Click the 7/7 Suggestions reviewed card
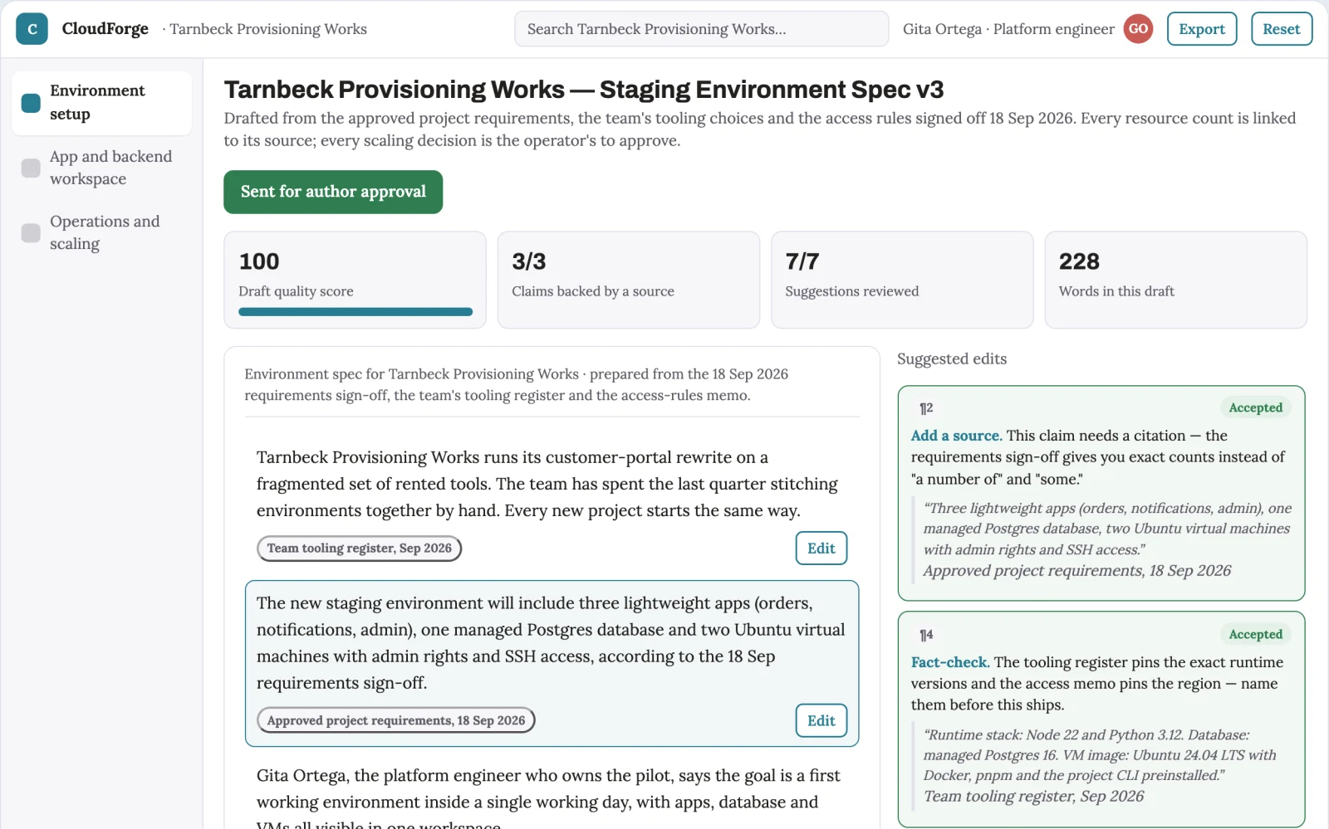 (902, 280)
